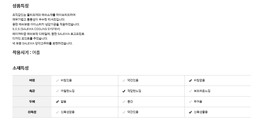The image size is (266, 121).
Task: Click the black checkmark beside 얇음
Action: pyautogui.click(x=57, y=102)
